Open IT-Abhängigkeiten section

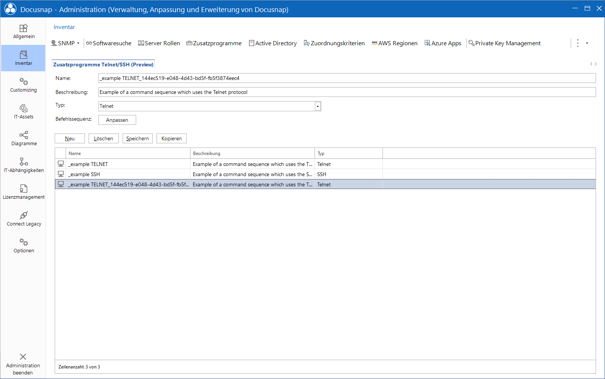coord(23,165)
